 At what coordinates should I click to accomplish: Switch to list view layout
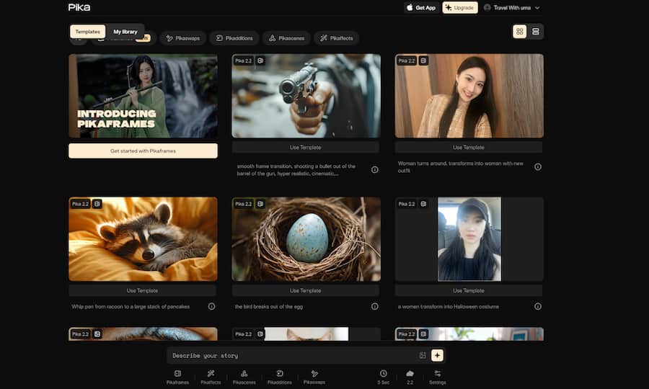[x=536, y=32]
